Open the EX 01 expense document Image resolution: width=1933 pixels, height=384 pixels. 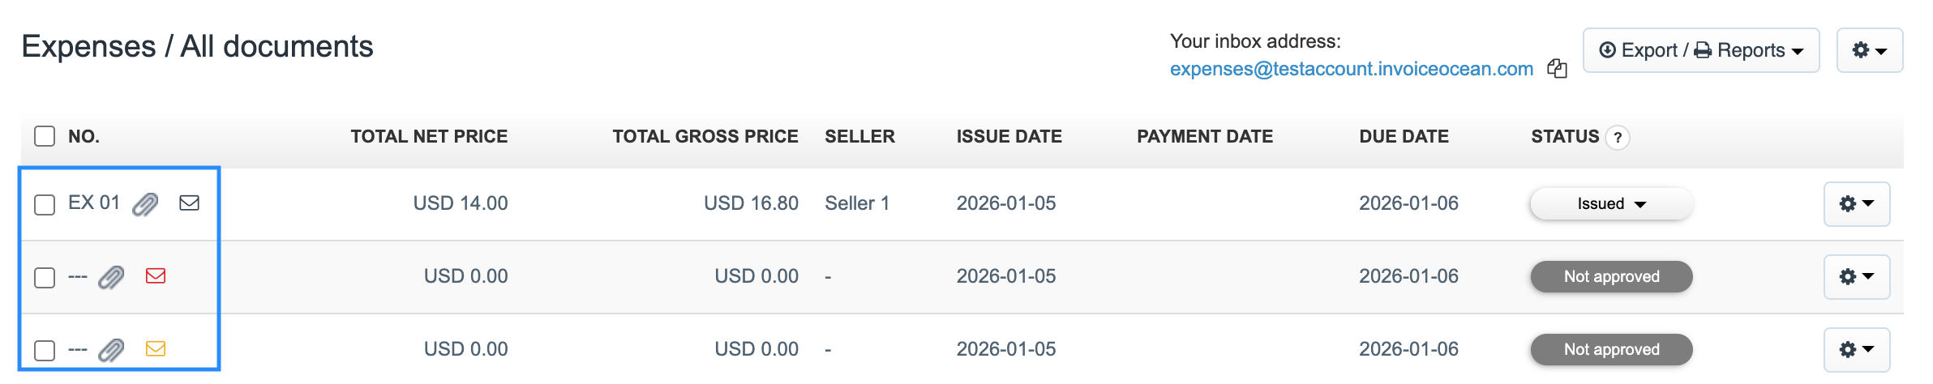[x=93, y=203]
